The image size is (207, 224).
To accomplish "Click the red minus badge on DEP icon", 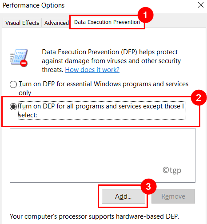I will click(x=24, y=63).
